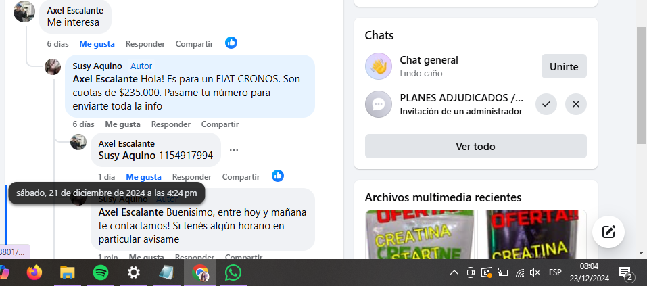647x286 pixels.
Task: Toggle the muted volume icon in tray
Action: click(x=535, y=272)
